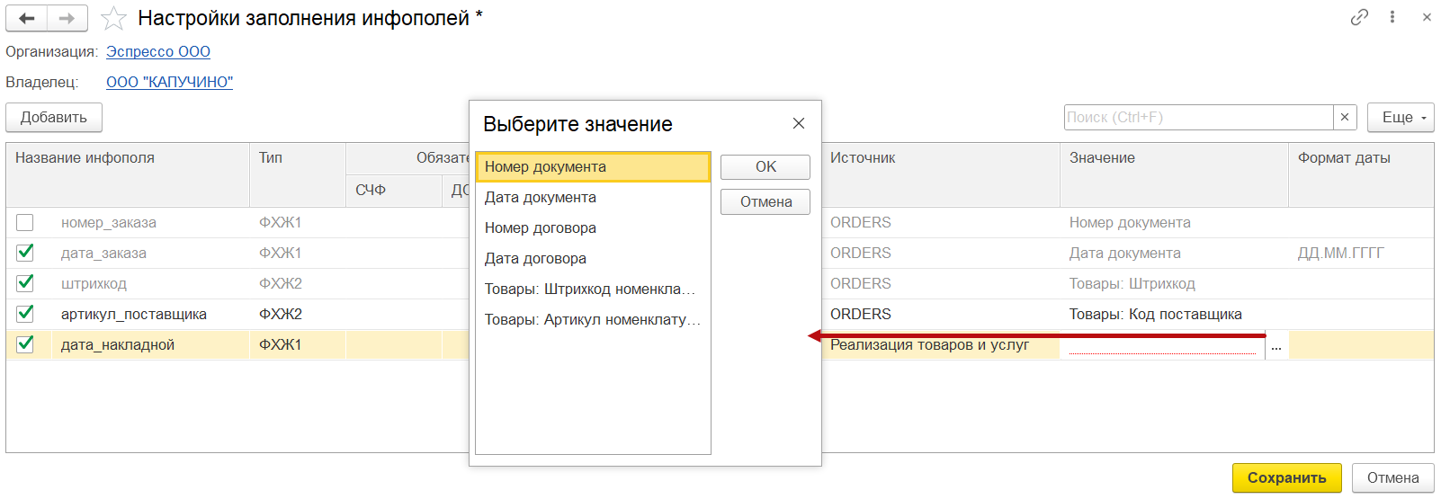Screen dimensions: 1441x499
Task: Mark page as favorite with star icon
Action: (113, 18)
